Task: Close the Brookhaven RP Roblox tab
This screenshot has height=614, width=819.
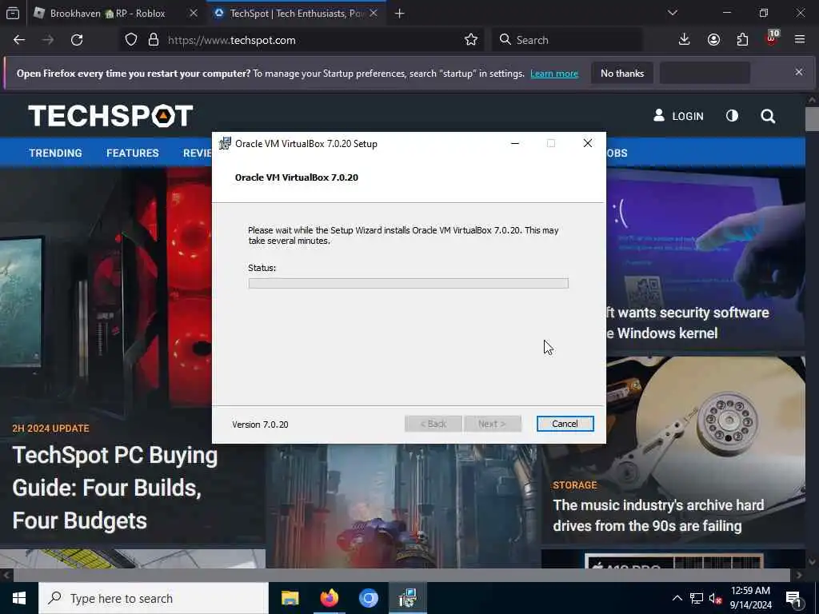Action: click(194, 14)
